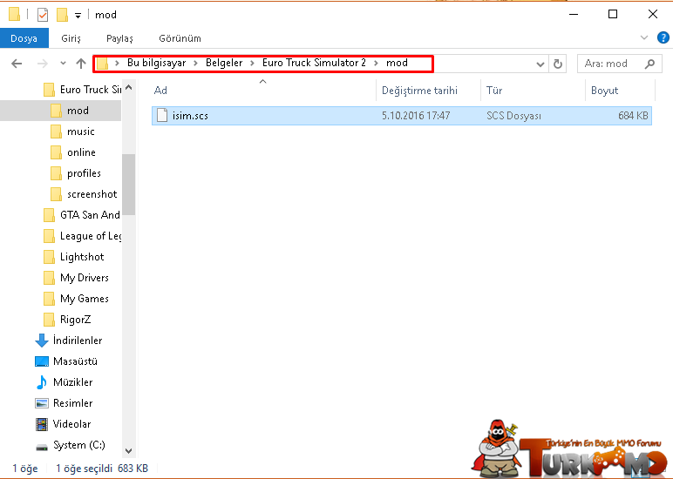Click the folder icon in the title bar
This screenshot has width=673, height=479.
[14, 14]
